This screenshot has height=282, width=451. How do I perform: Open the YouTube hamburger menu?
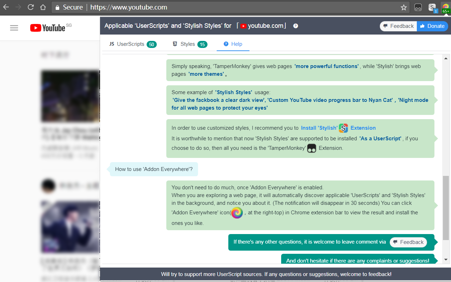pos(14,28)
